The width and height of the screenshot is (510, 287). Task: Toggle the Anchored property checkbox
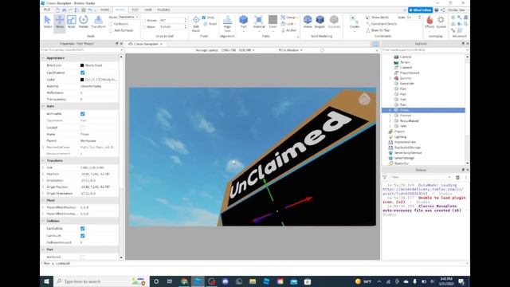[x=83, y=257]
